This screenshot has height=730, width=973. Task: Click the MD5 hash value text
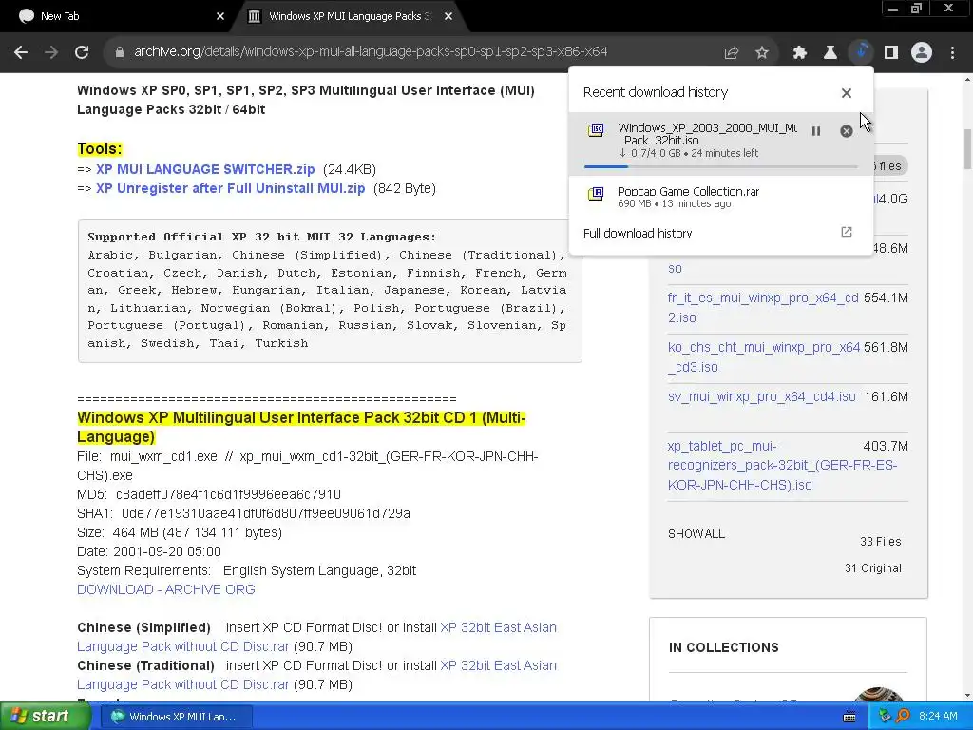[228, 494]
